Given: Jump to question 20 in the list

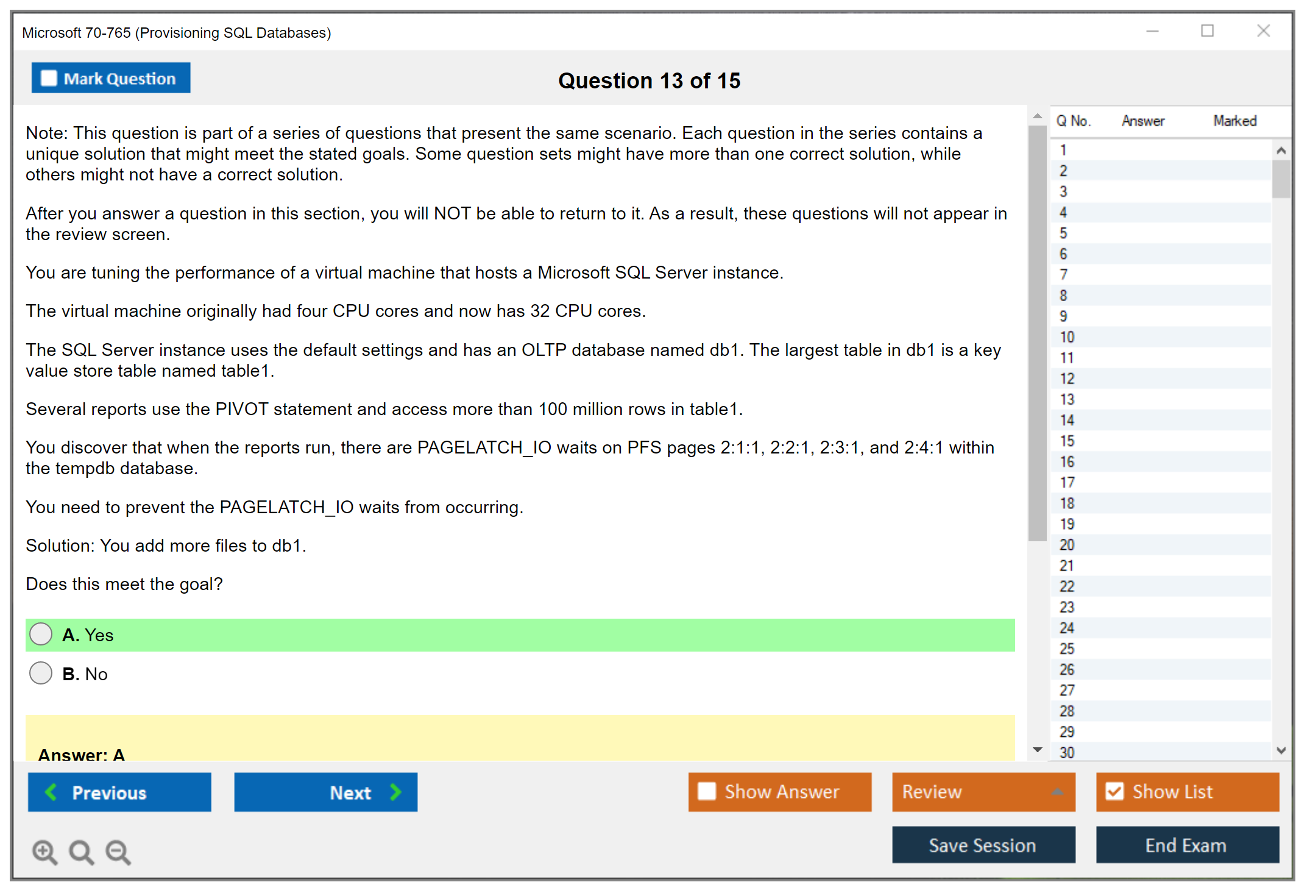Looking at the screenshot, I should (1067, 545).
